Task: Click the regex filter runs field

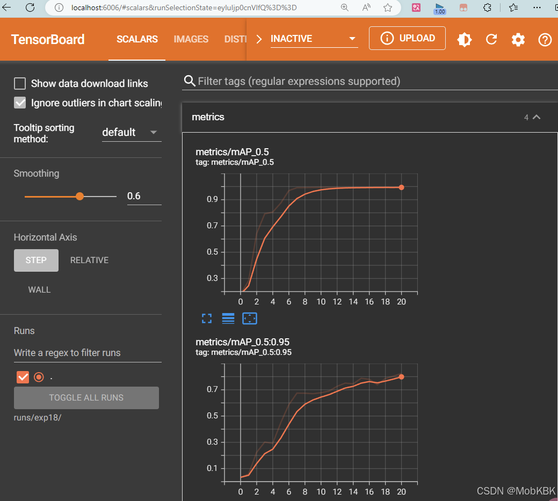Action: pos(88,353)
